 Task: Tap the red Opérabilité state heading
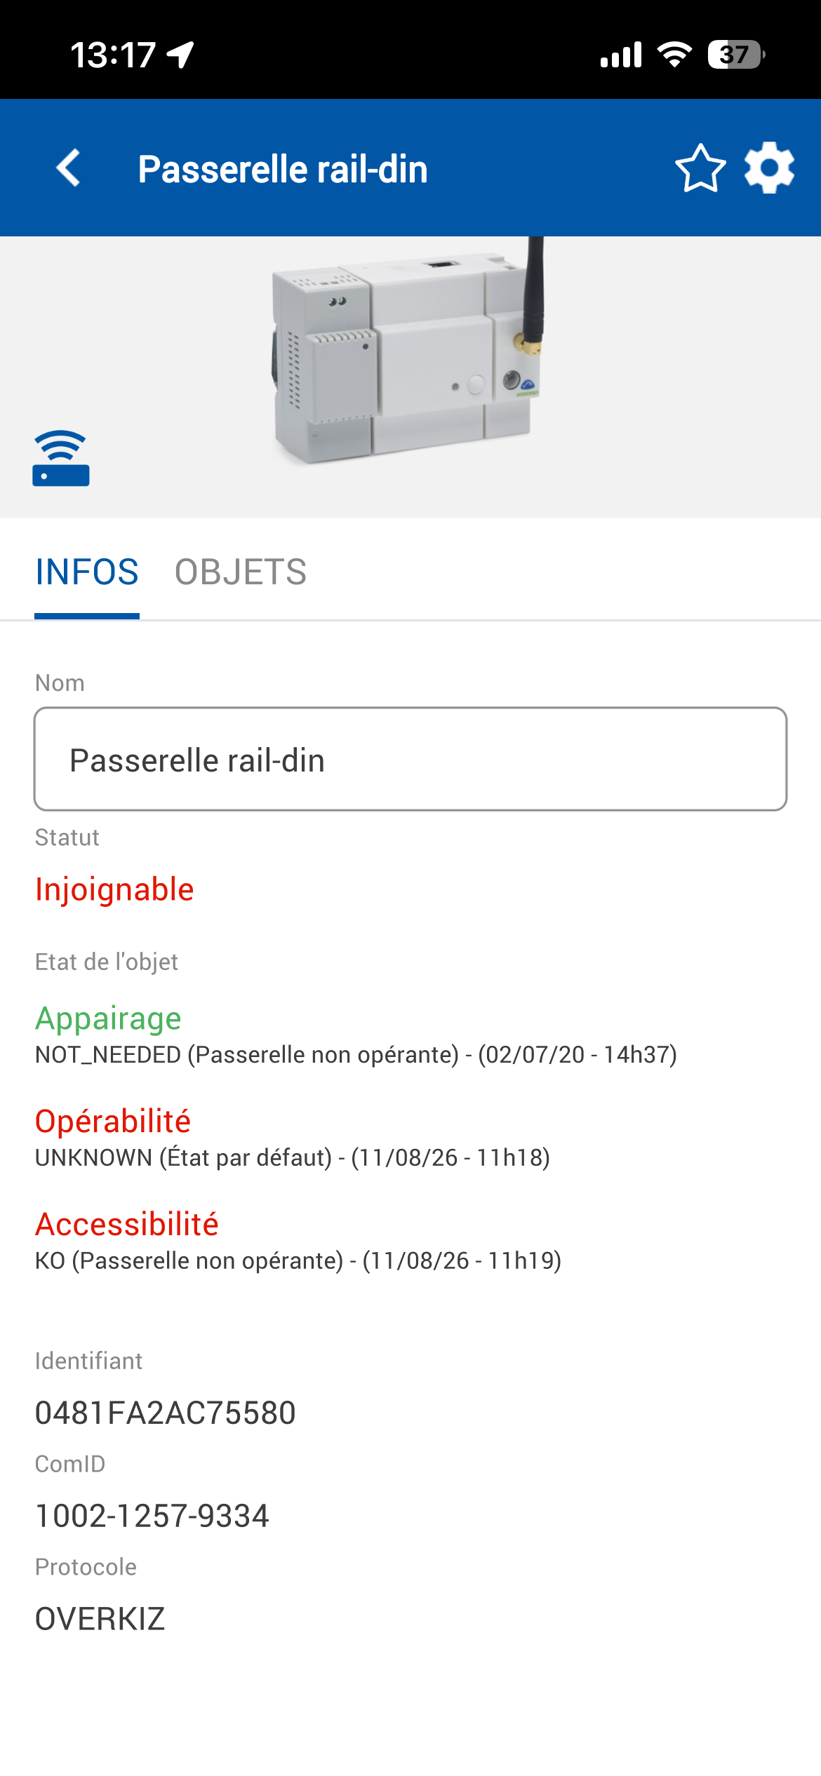pyautogui.click(x=113, y=1121)
